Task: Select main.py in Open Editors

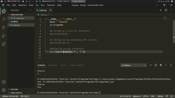Action: (x=21, y=18)
